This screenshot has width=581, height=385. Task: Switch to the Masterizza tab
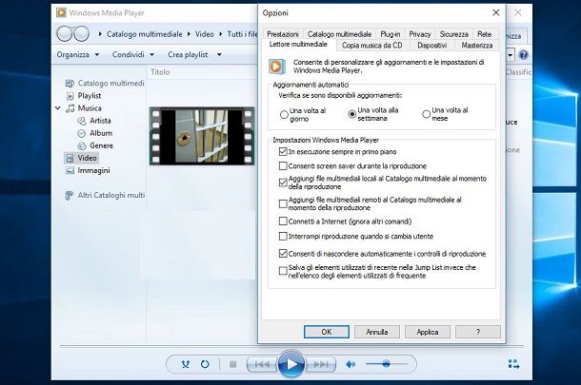click(477, 46)
